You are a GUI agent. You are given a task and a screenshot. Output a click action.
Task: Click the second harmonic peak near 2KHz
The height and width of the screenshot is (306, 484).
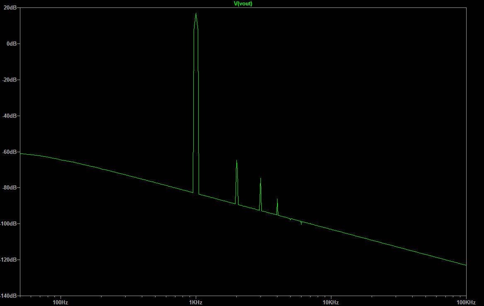coord(237,161)
